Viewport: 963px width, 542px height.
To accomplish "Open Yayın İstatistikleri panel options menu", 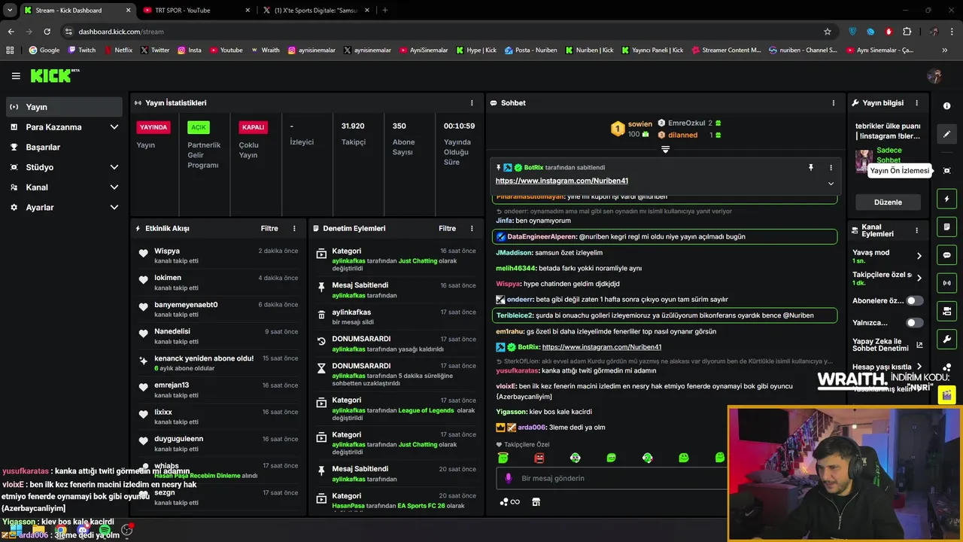I will pos(472,103).
